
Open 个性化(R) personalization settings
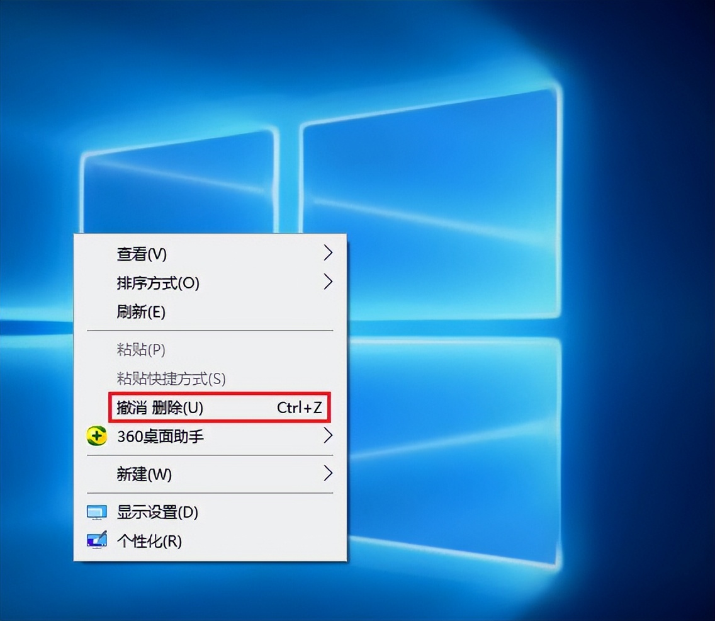click(x=210, y=541)
